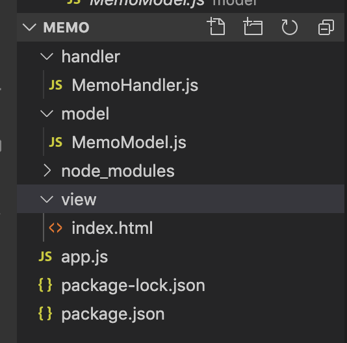Open MemoHandler.js file
This screenshot has height=343, width=347.
pyautogui.click(x=135, y=85)
